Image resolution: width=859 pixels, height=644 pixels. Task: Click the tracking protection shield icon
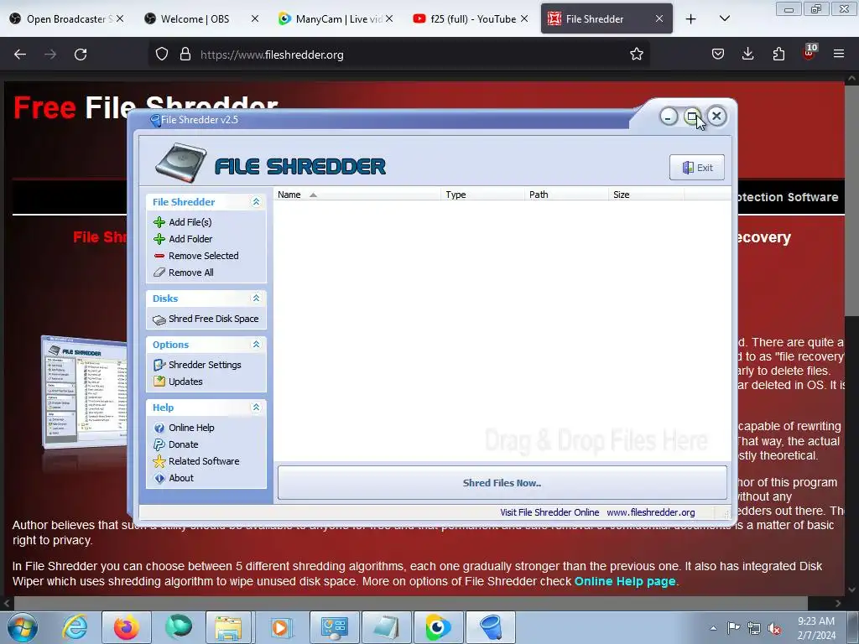pyautogui.click(x=162, y=55)
